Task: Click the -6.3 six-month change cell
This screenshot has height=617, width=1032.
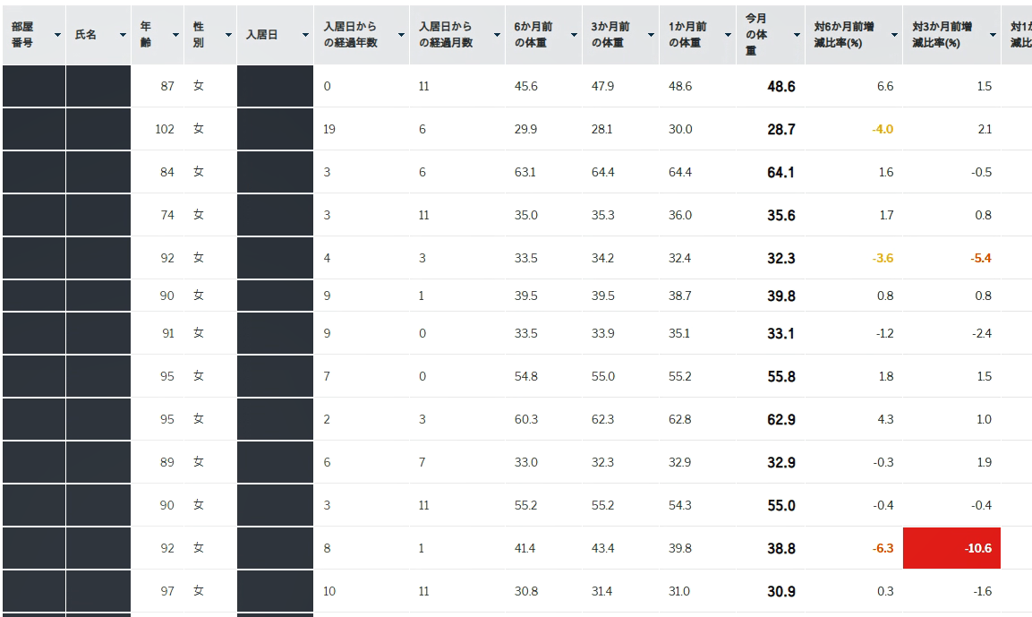Action: pos(883,548)
